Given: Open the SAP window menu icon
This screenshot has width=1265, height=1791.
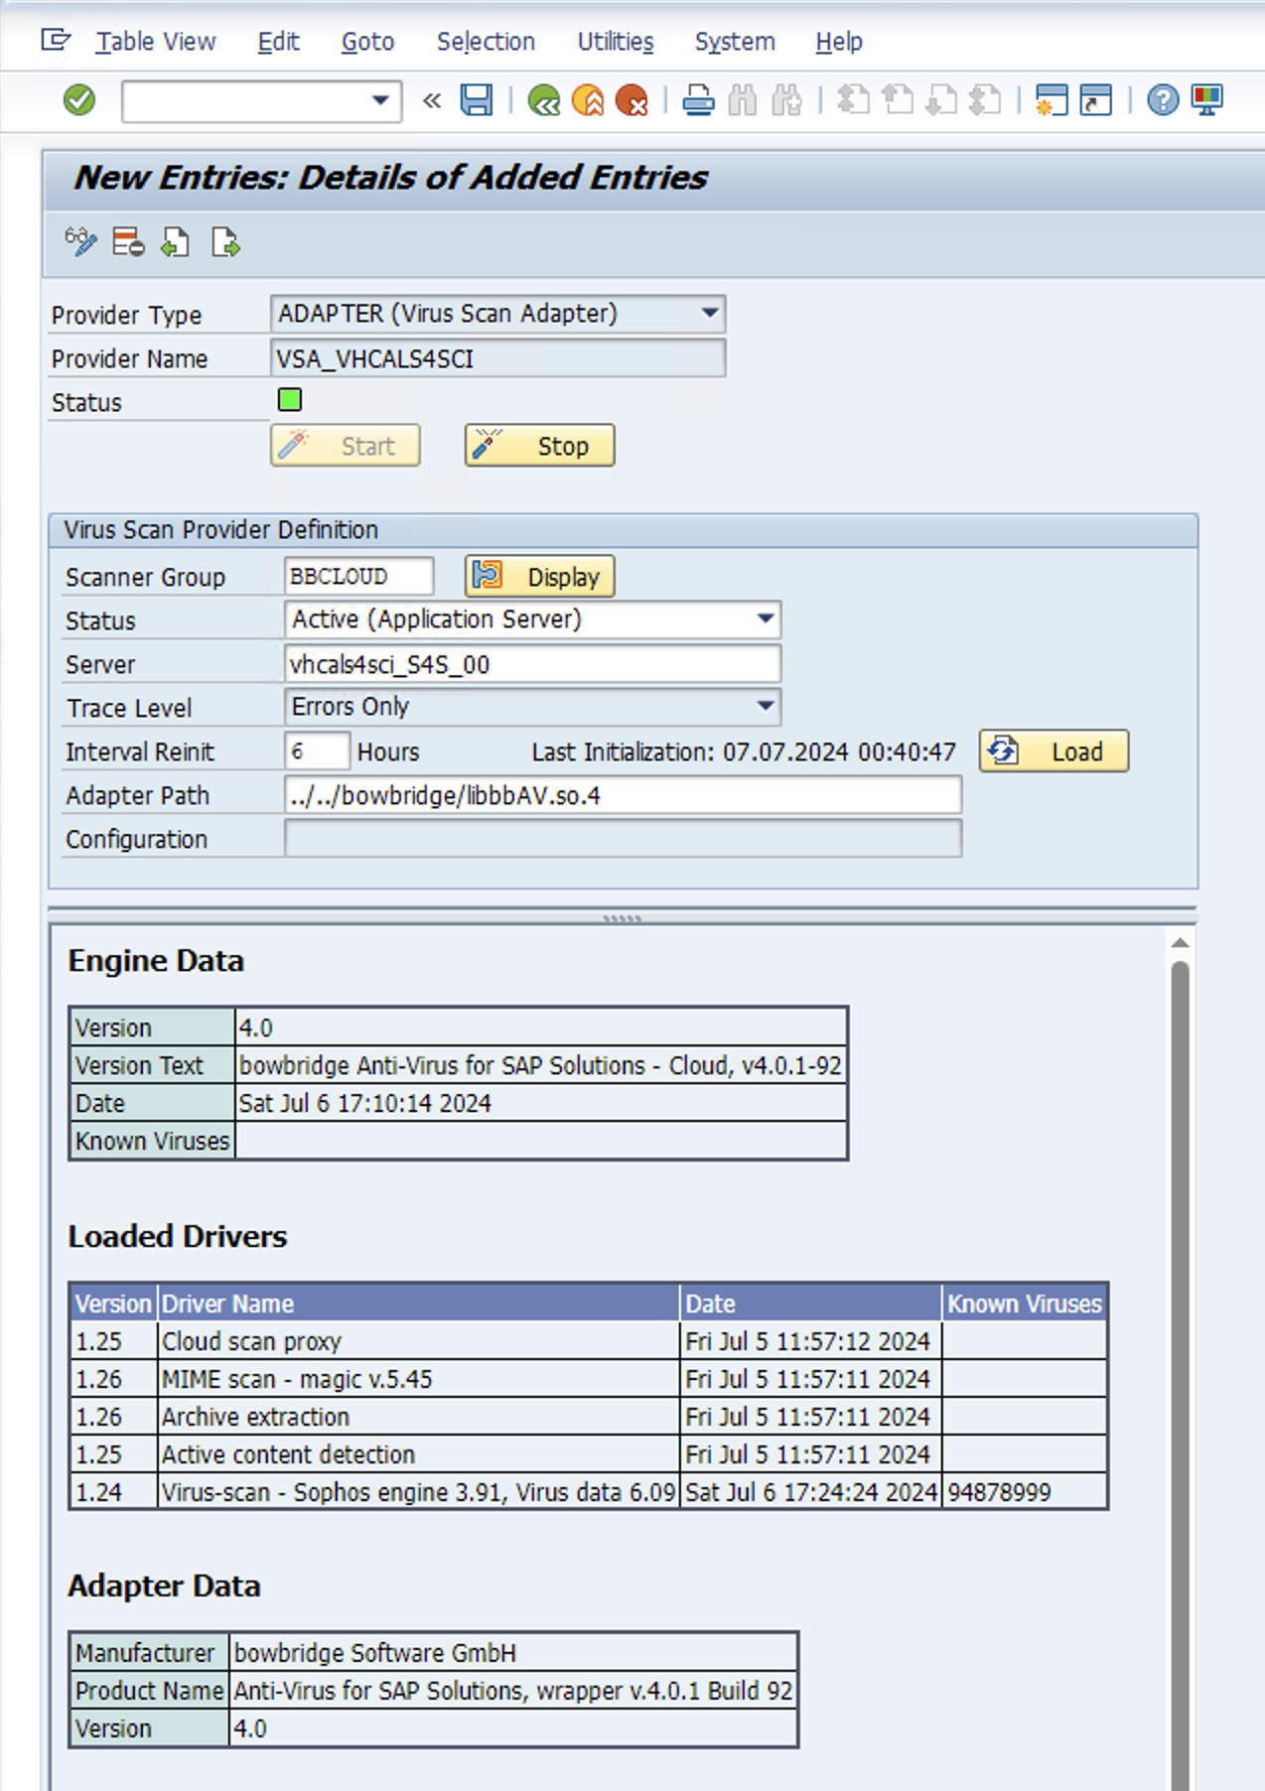Looking at the screenshot, I should tap(56, 41).
